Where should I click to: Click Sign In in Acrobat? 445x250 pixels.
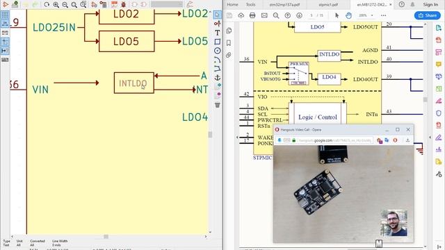pos(430,5)
